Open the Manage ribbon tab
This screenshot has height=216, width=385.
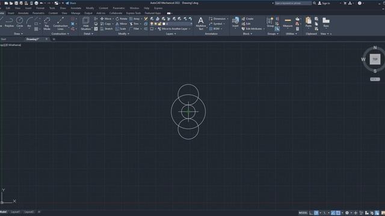click(x=76, y=13)
